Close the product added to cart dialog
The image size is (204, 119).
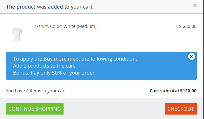tap(195, 5)
